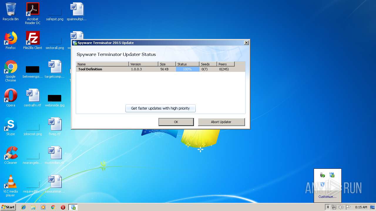Click OK in the updater dialog
Image resolution: width=376 pixels, height=211 pixels.
pyautogui.click(x=176, y=122)
